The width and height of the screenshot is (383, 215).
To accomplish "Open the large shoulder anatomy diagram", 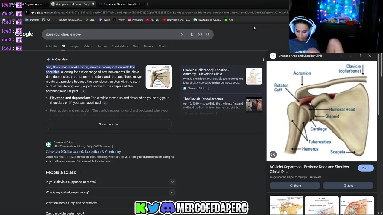I will click(322, 111).
